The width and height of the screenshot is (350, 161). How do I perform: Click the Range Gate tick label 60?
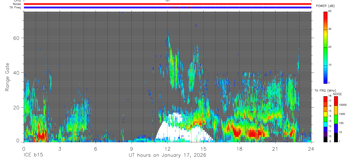click(16, 38)
